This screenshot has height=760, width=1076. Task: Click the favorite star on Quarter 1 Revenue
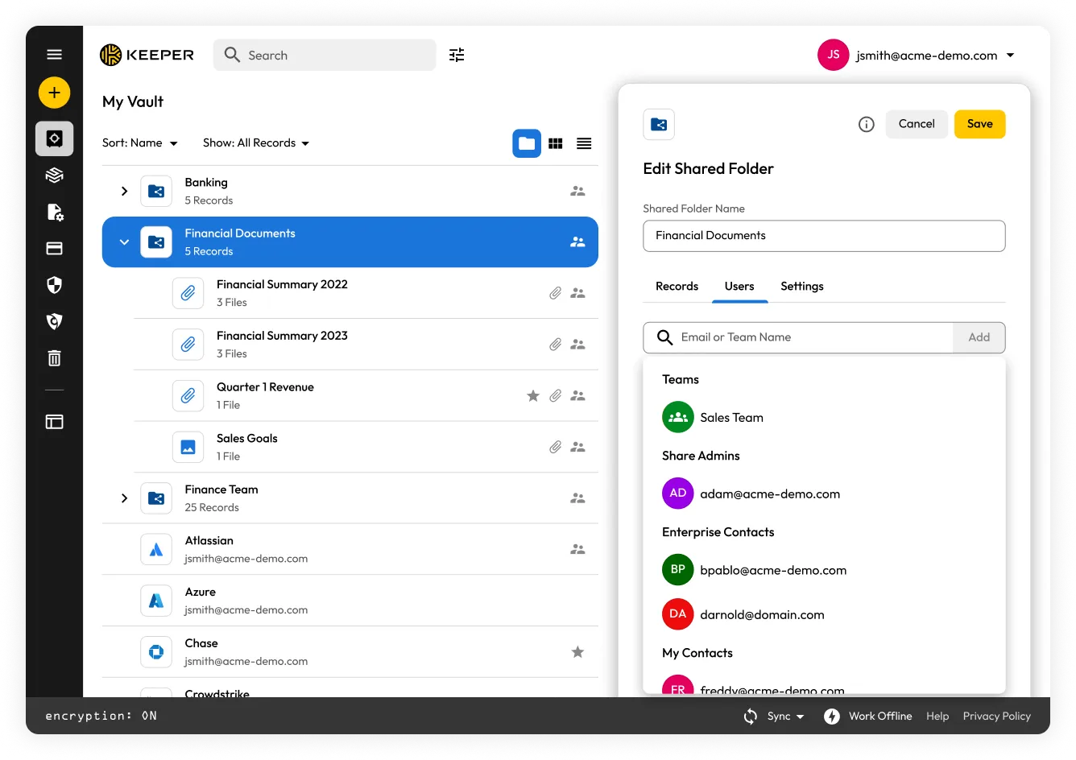point(533,395)
